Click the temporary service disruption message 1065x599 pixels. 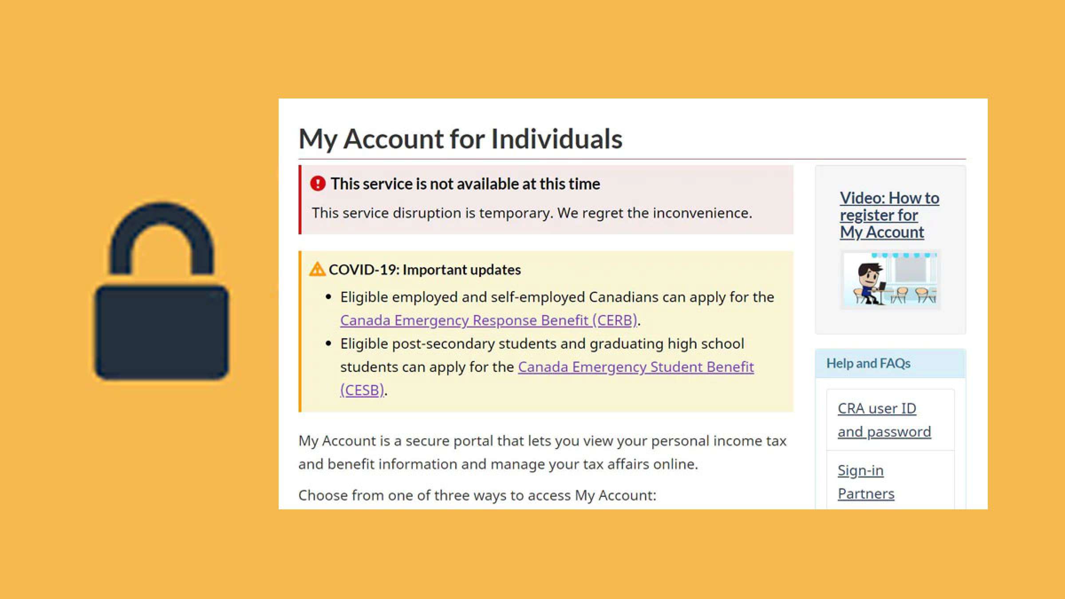532,213
